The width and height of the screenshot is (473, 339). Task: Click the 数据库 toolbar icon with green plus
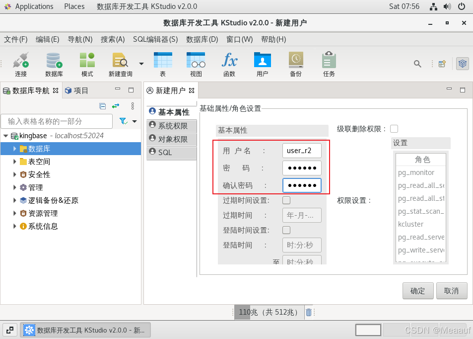[x=54, y=64]
